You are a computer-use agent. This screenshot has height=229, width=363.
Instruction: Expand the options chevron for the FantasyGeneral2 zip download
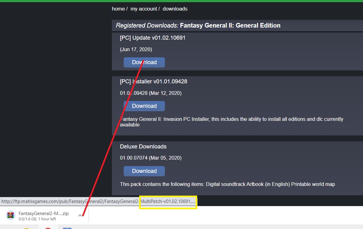[80, 215]
